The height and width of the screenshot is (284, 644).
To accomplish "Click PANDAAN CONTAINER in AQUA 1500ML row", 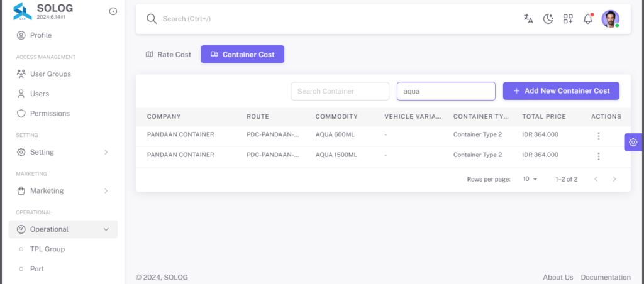I will [x=180, y=155].
